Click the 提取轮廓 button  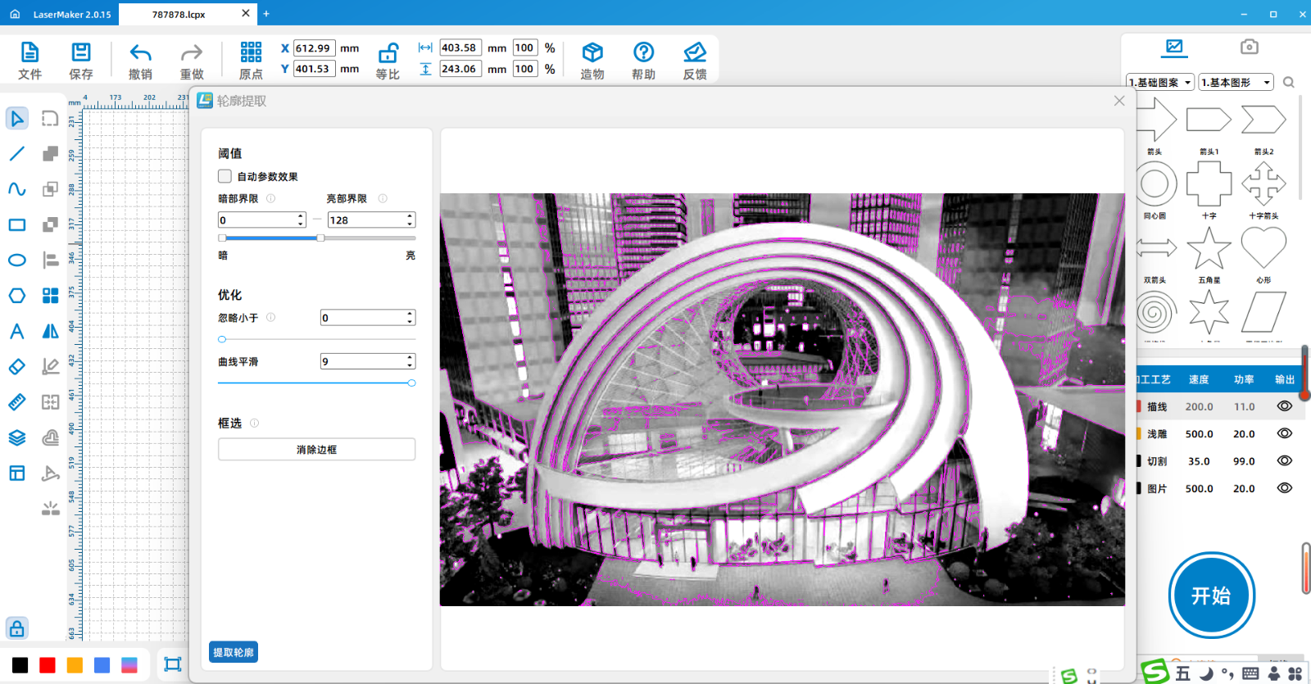coord(234,652)
